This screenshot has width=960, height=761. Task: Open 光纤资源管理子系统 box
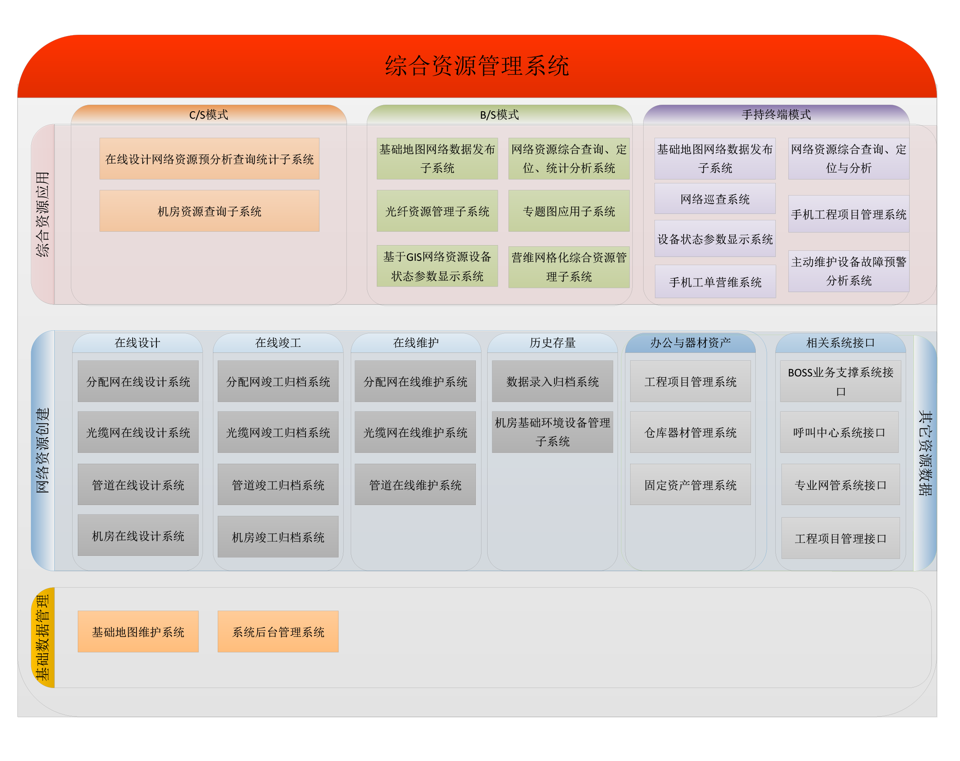tap(437, 211)
